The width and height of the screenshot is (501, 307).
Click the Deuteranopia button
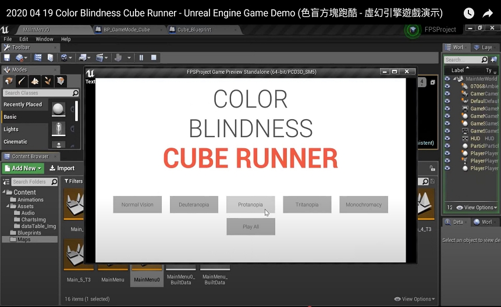point(194,205)
